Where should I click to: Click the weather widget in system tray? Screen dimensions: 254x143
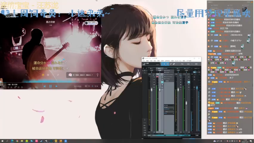click(x=218, y=141)
